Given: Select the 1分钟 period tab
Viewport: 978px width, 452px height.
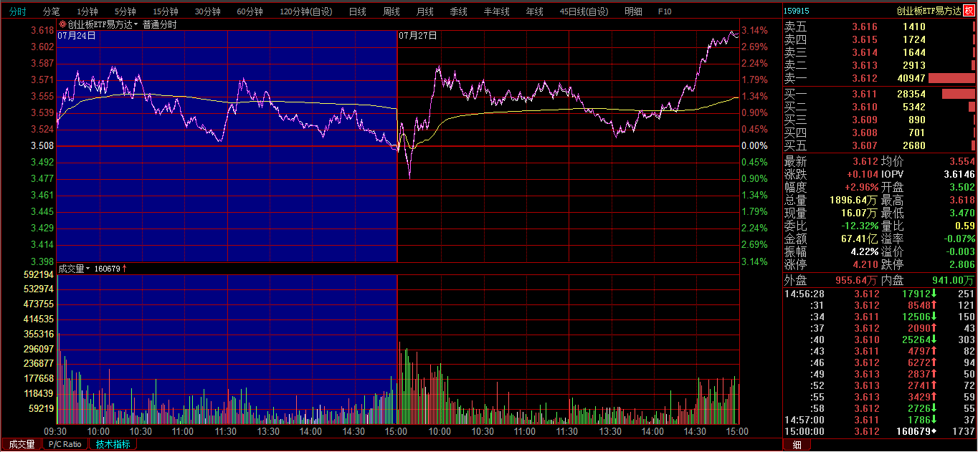Looking at the screenshot, I should [x=87, y=11].
